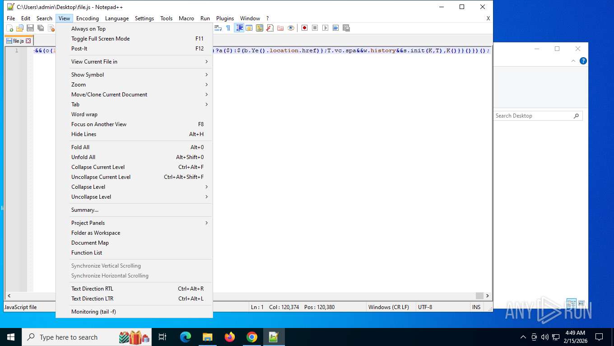Switch Explorer to large icons view

coord(581,303)
